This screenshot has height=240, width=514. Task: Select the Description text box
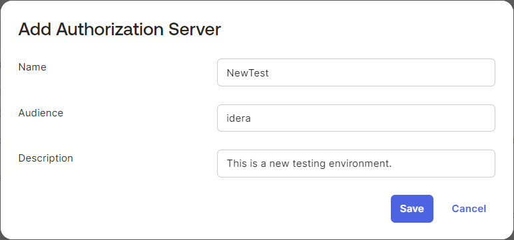[x=356, y=164]
